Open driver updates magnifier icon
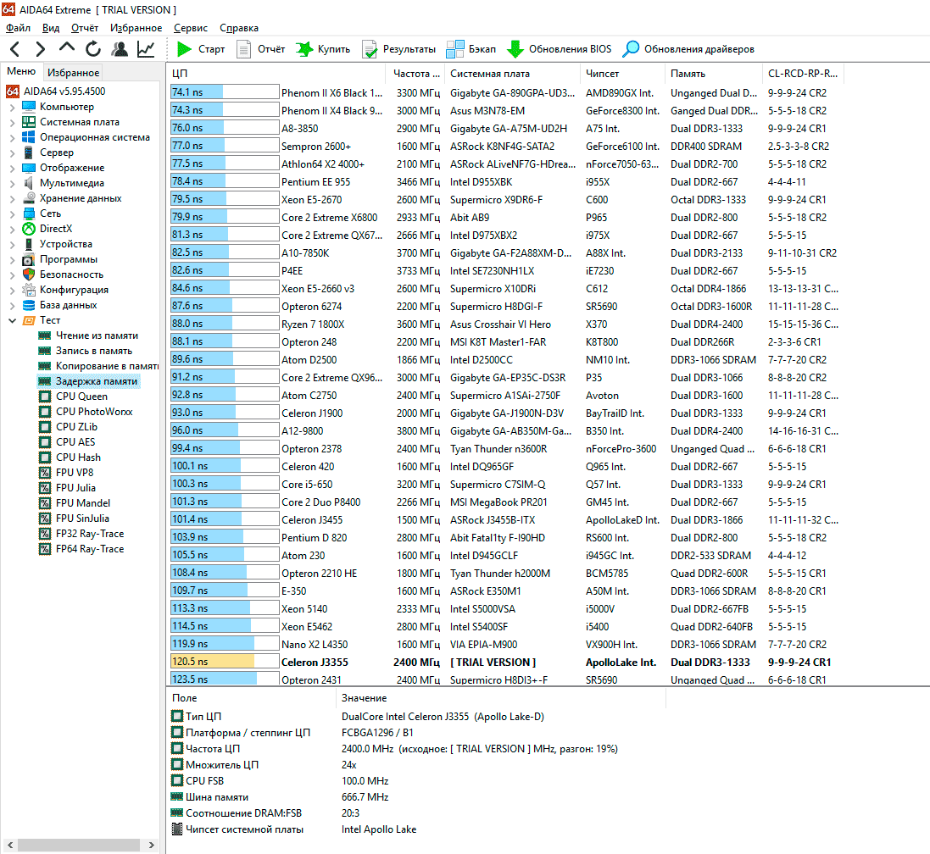The height and width of the screenshot is (854, 930). 631,49
